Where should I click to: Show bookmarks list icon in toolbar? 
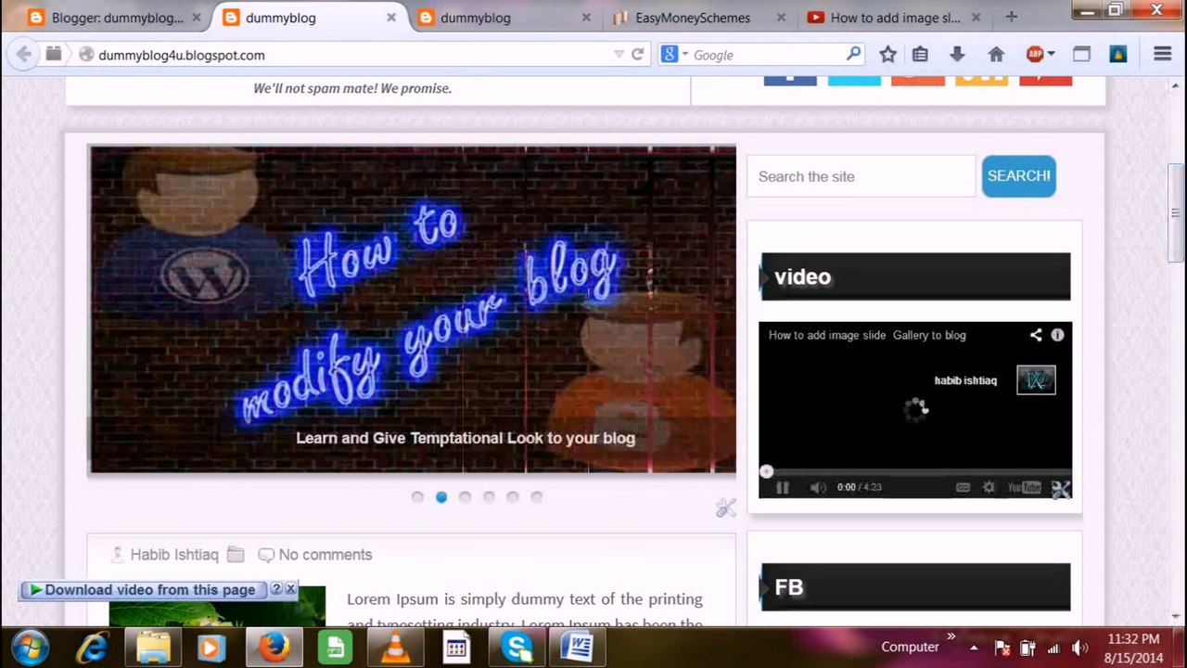pos(920,55)
